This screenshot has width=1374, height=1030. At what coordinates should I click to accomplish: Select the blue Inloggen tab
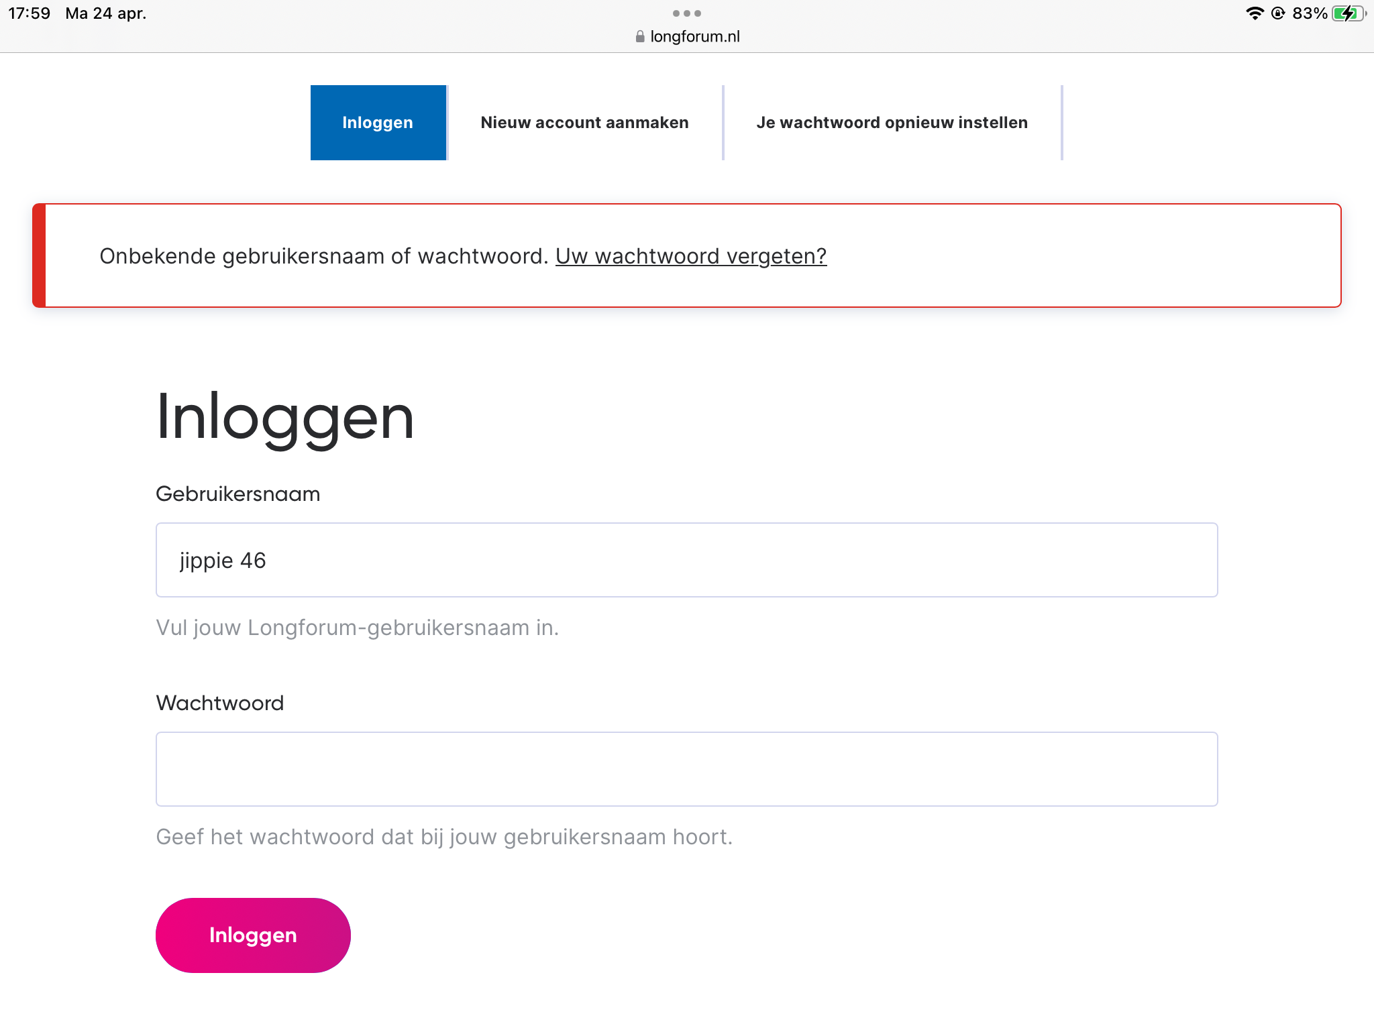(378, 123)
